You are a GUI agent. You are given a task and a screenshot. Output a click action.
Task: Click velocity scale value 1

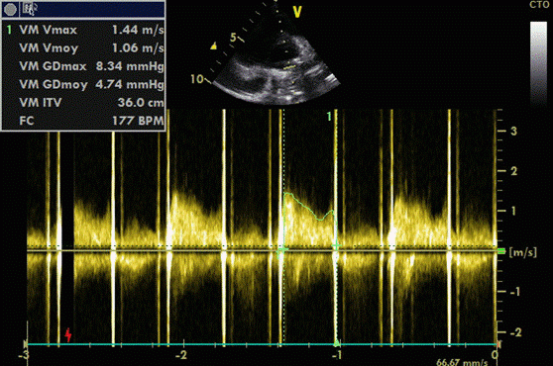pyautogui.click(x=513, y=211)
